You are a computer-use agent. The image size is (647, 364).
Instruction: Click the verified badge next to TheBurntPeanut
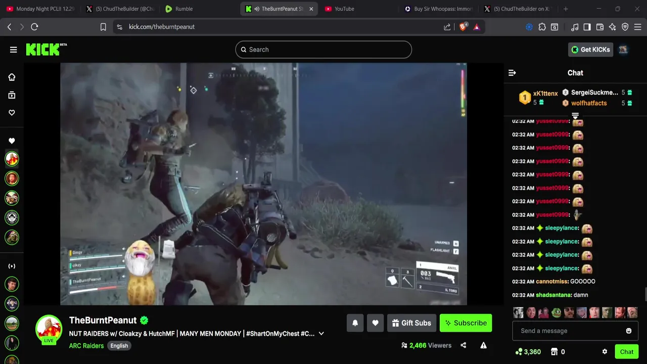pos(144,320)
